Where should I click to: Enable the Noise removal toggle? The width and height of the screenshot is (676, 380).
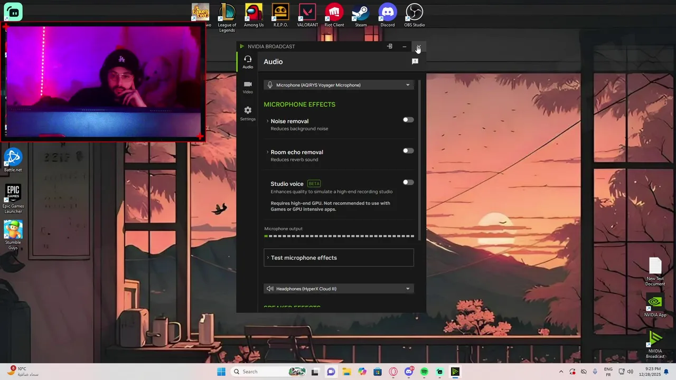point(408,120)
